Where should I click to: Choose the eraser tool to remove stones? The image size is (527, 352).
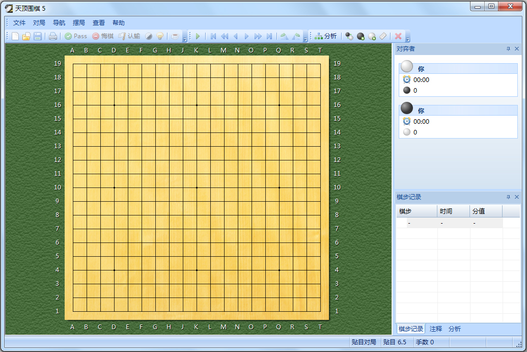coord(383,36)
